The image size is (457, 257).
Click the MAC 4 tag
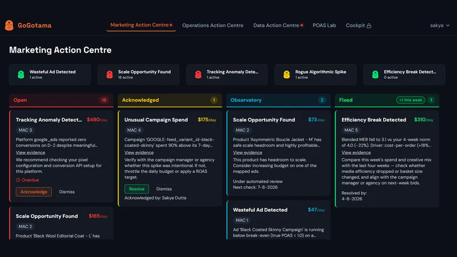(134, 130)
